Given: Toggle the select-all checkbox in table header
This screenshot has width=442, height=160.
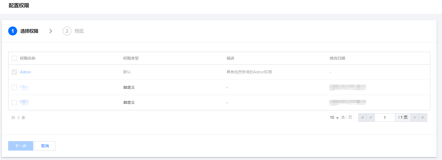Looking at the screenshot, I should pos(14,58).
